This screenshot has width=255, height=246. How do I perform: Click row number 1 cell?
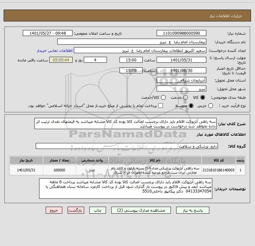240,170
